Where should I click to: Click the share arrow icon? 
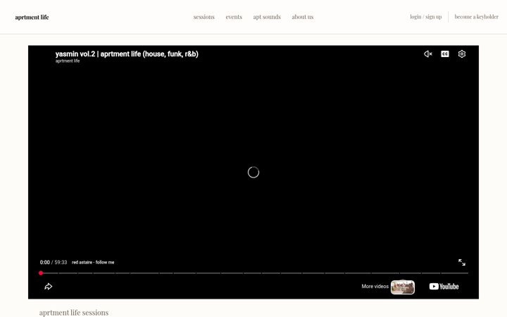[48, 287]
